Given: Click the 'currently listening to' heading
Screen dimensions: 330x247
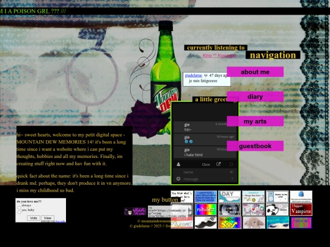Looking at the screenshot, I should pyautogui.click(x=216, y=48).
